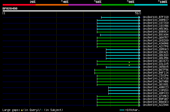
Task: Select hit label UniRef100_Q0DZ69
Action: 156,40
